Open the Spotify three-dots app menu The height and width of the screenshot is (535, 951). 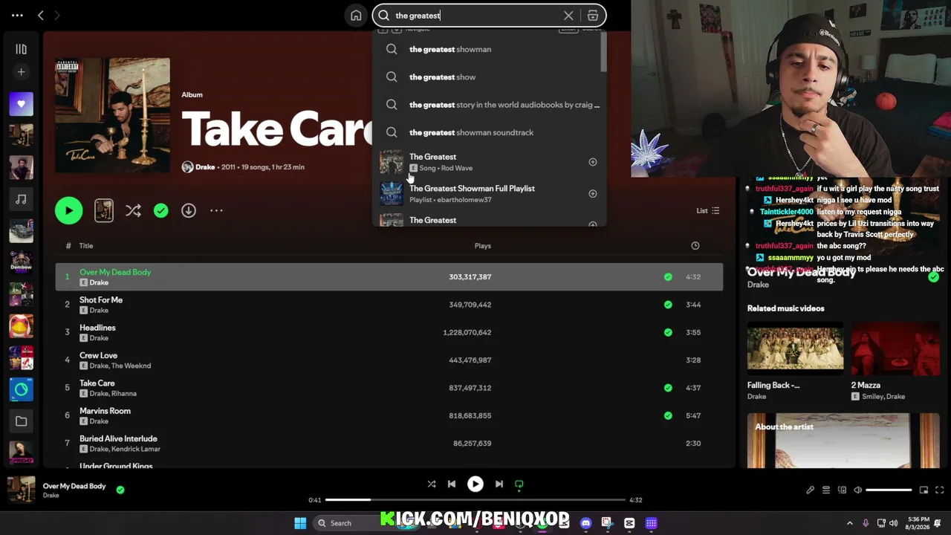[x=17, y=15]
